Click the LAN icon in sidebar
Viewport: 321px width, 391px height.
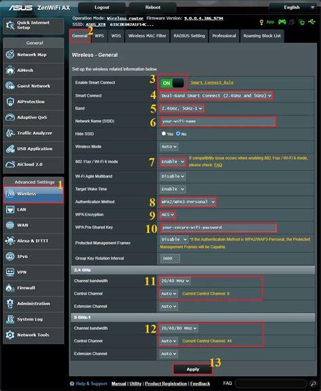pos(10,209)
